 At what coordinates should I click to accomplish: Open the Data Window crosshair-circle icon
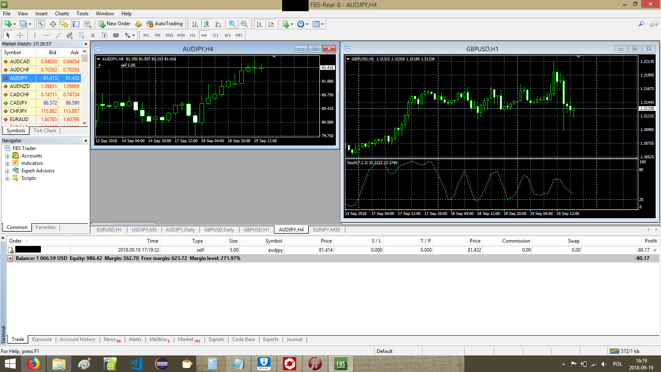tap(53, 24)
